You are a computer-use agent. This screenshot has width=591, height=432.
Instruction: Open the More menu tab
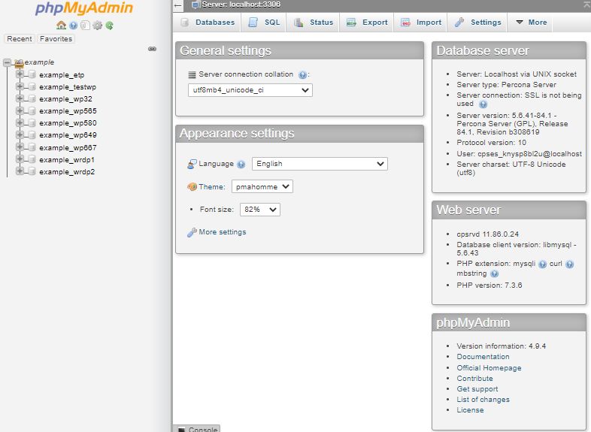[530, 23]
